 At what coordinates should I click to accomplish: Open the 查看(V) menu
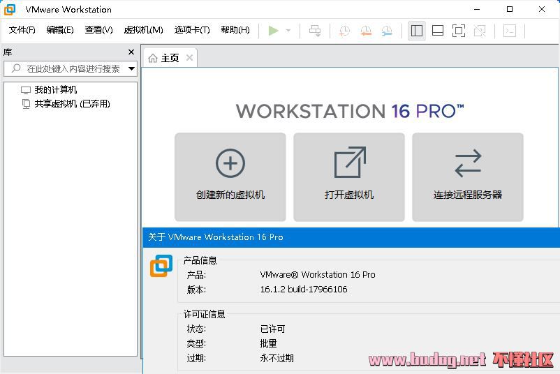coord(98,30)
